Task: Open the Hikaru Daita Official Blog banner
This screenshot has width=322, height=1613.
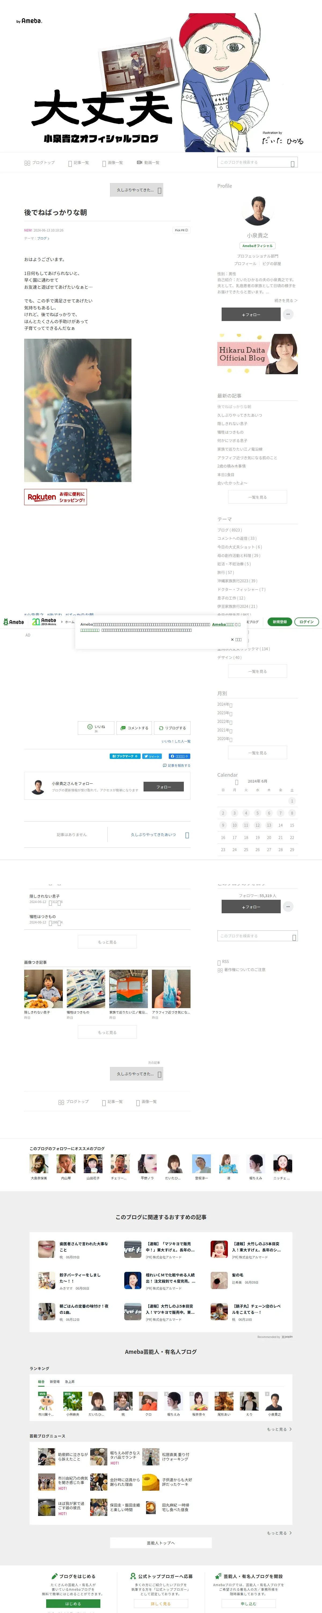Action: pos(257,354)
